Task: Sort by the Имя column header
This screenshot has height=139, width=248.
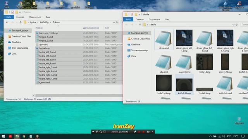Action: (x=39, y=28)
